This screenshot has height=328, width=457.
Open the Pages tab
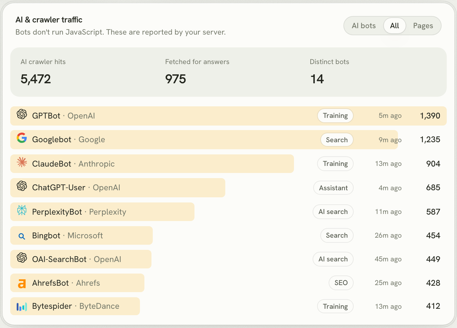(423, 26)
